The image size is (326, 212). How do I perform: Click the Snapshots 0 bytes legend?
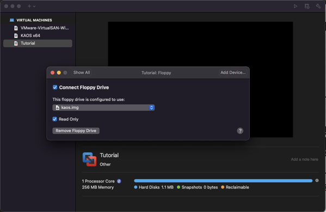click(198, 187)
